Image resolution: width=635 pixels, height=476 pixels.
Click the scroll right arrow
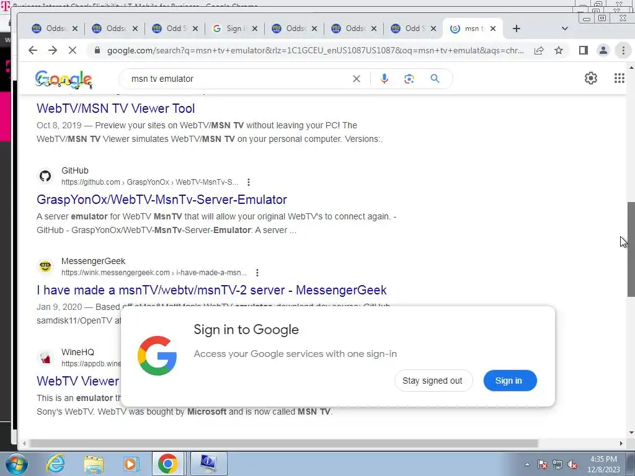pos(621,443)
